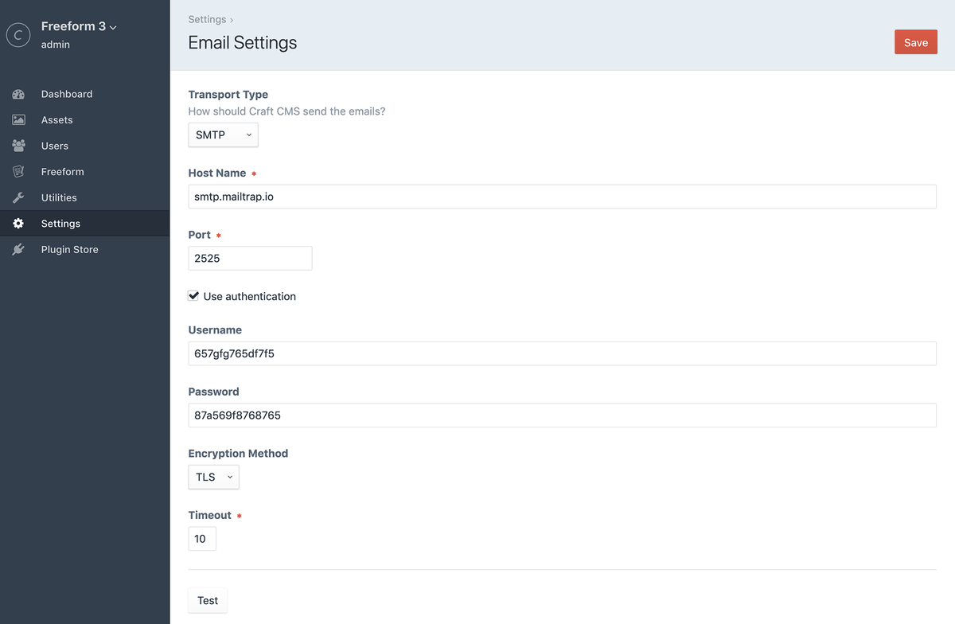Viewport: 955px width, 624px height.
Task: Focus the Username field
Action: (x=562, y=353)
